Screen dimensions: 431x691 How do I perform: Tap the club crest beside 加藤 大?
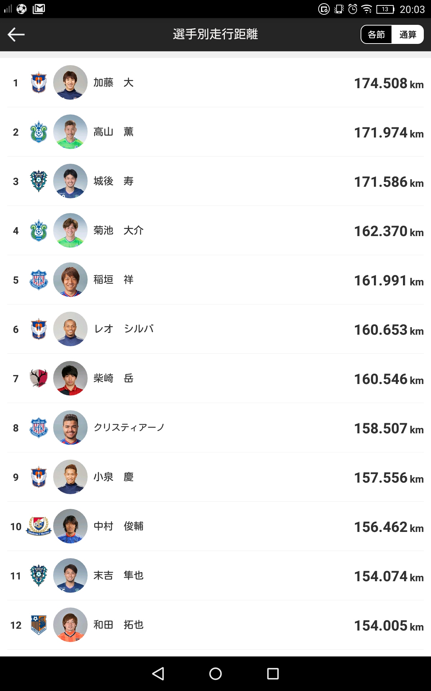pyautogui.click(x=39, y=83)
